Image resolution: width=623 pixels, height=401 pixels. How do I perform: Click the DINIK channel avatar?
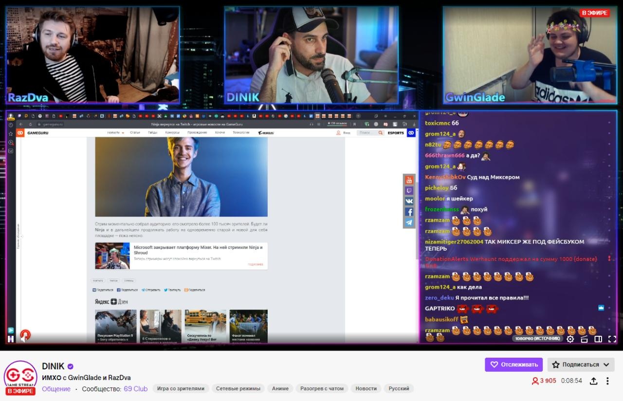pos(20,377)
